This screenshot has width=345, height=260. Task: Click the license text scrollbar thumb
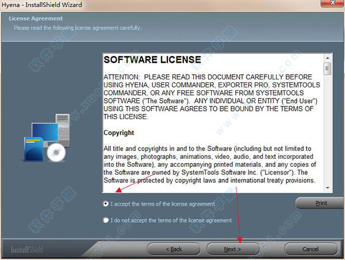click(327, 69)
